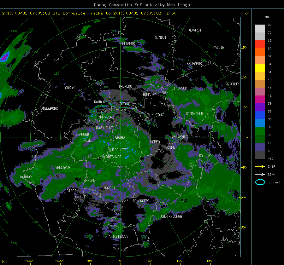Click the HANGAL city label
The image size is (284, 265).
coord(89,181)
